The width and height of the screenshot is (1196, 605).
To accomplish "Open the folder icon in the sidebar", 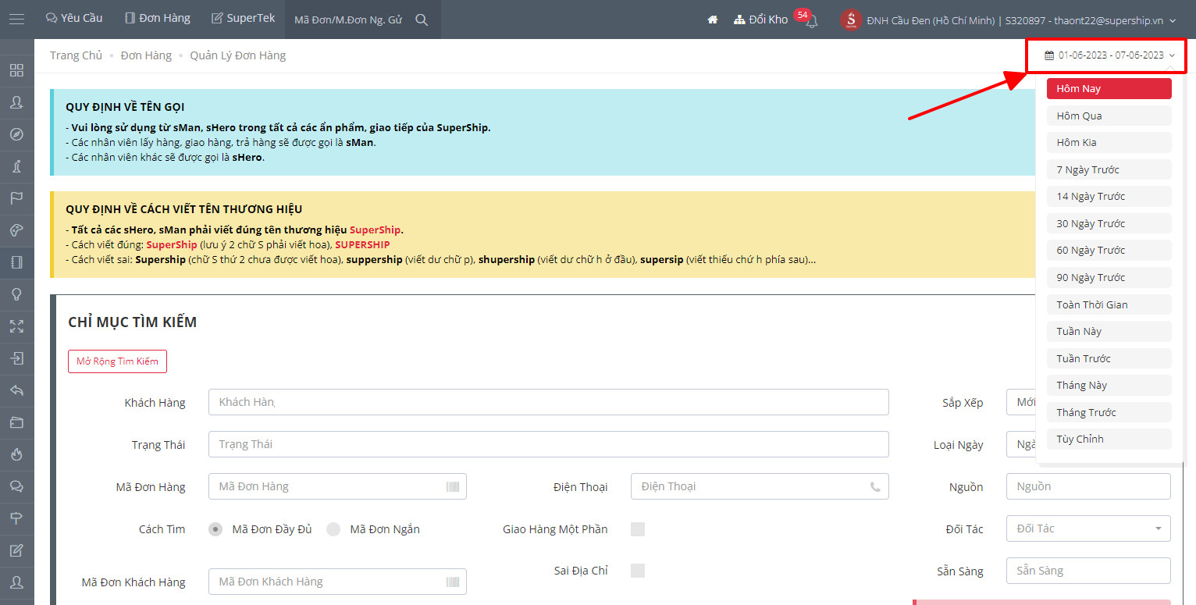I will pos(16,422).
